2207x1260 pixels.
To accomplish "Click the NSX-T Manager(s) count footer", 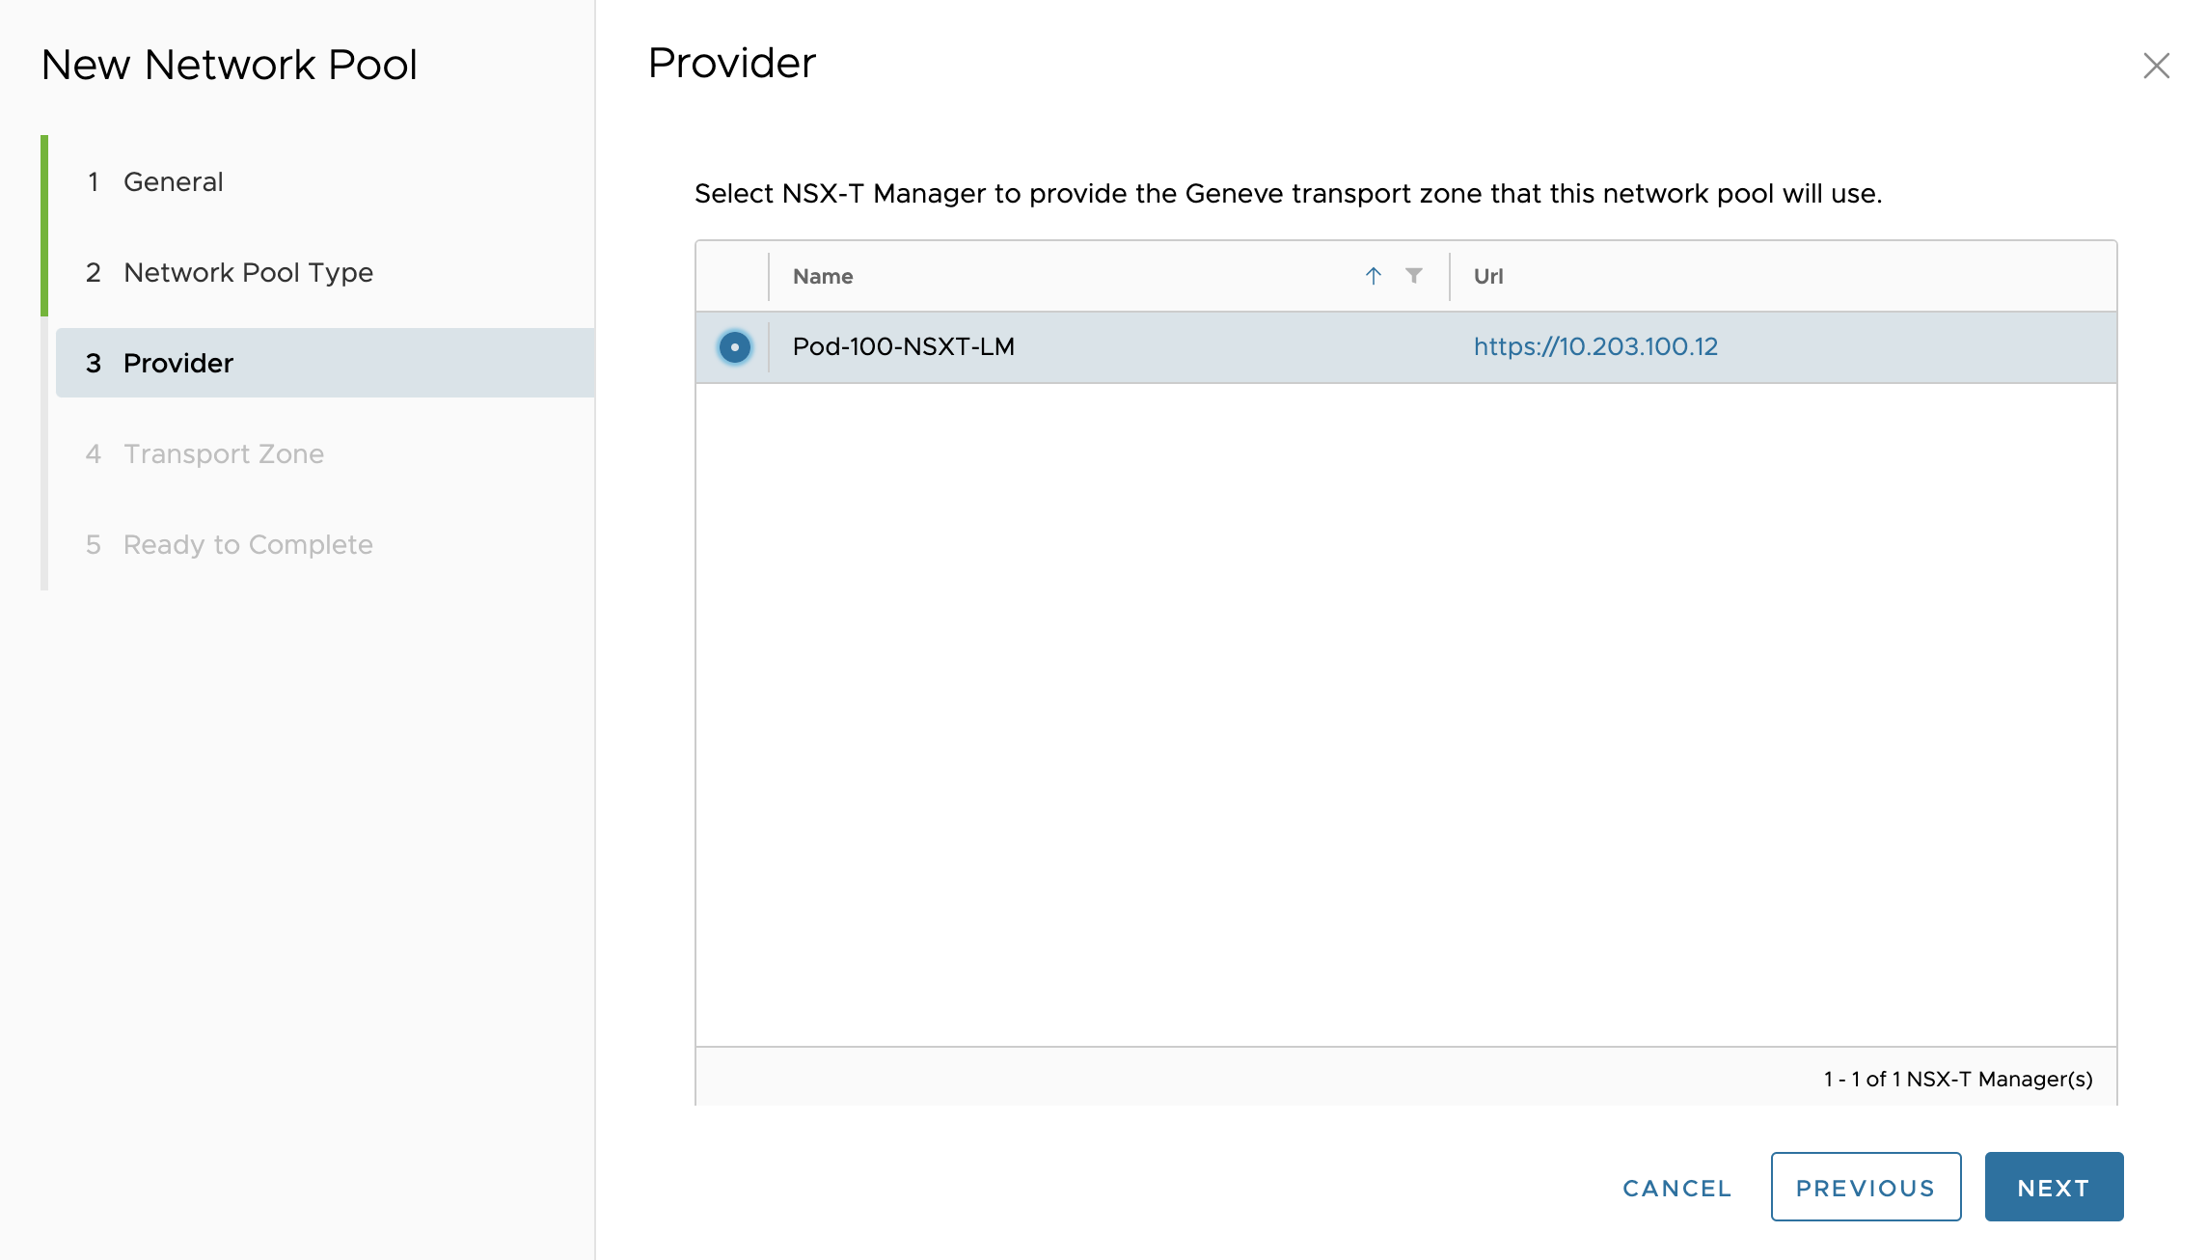I will click(1957, 1079).
